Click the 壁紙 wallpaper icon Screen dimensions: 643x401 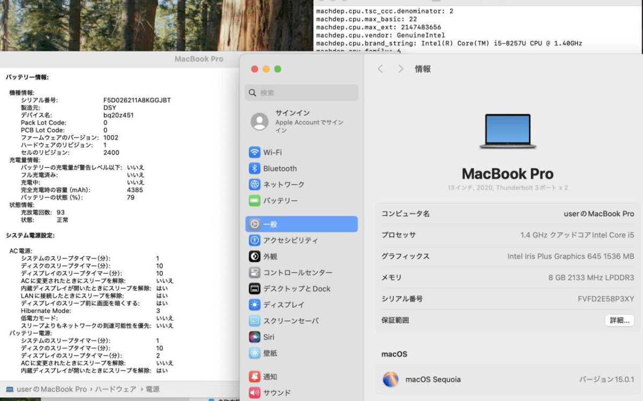click(x=255, y=353)
